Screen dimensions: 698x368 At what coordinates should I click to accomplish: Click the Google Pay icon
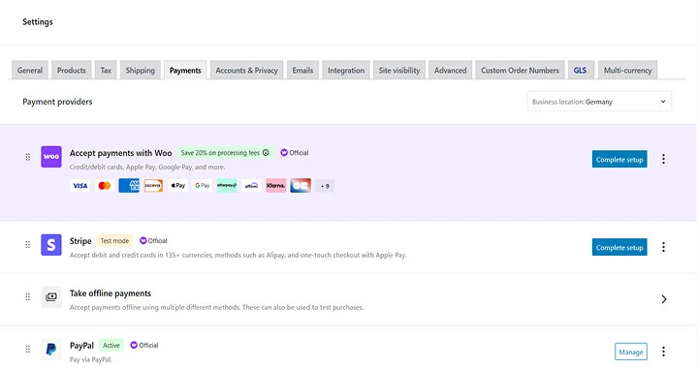[203, 186]
